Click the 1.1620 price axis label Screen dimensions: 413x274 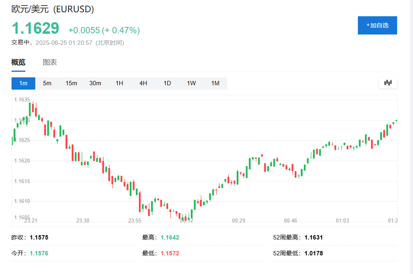coord(22,161)
